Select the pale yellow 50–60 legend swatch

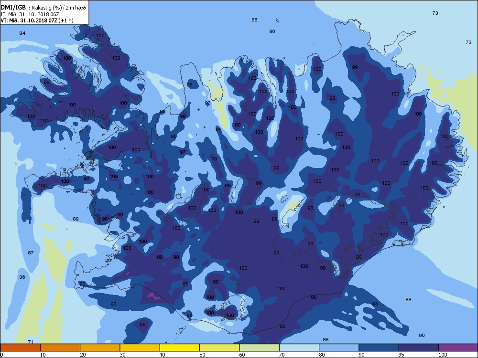(219, 347)
